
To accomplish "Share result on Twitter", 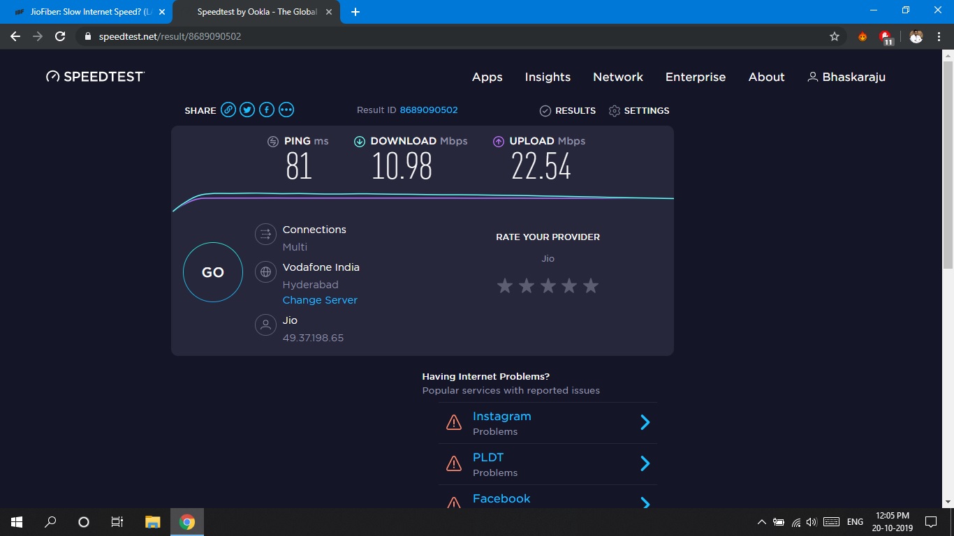I will click(247, 110).
